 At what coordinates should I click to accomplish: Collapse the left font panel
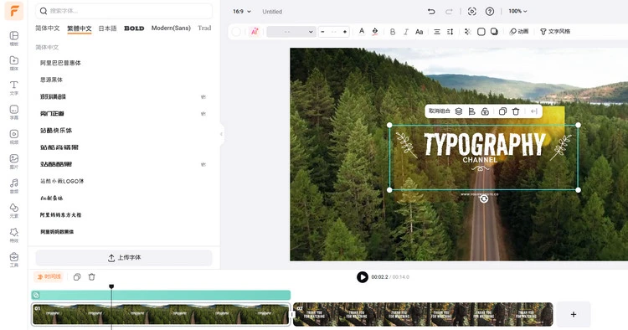tap(221, 134)
